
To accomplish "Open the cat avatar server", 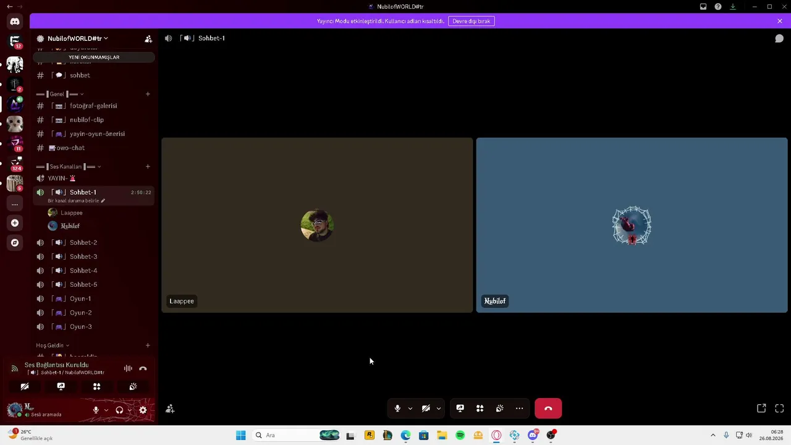I will click(x=15, y=124).
